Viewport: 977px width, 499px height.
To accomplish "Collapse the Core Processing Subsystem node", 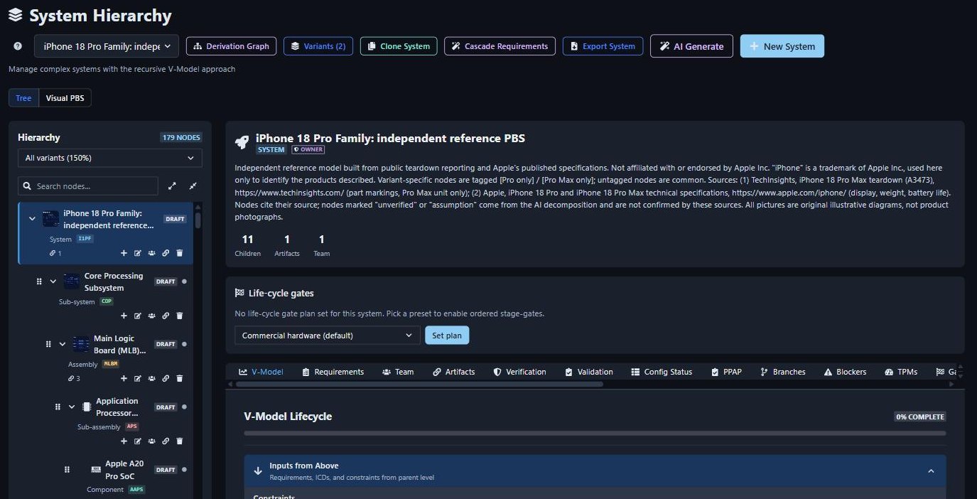I will click(x=53, y=281).
